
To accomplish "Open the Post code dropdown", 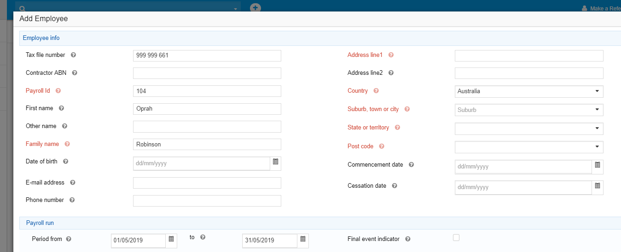I will pos(529,147).
